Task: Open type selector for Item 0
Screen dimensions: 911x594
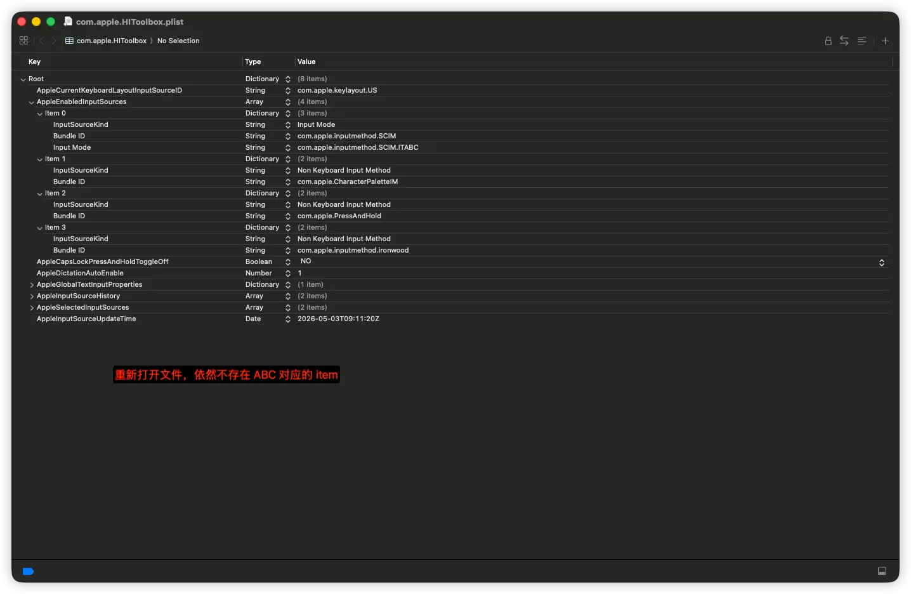Action: point(288,114)
